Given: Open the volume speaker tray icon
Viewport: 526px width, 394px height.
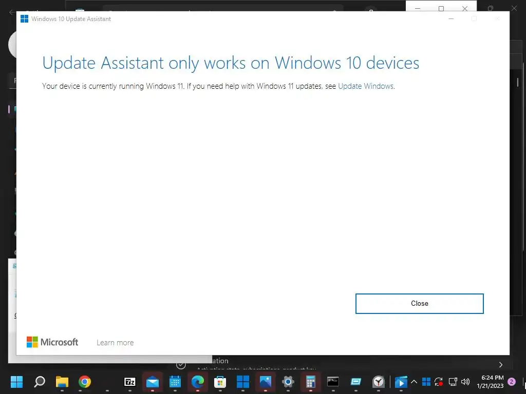Looking at the screenshot, I should [x=465, y=382].
